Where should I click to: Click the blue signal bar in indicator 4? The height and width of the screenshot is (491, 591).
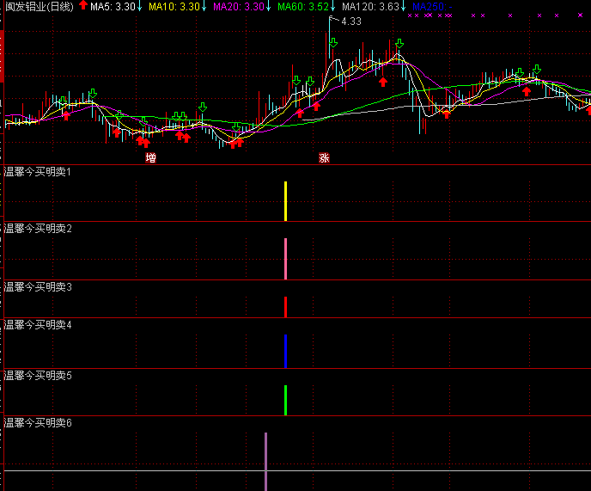(x=286, y=351)
